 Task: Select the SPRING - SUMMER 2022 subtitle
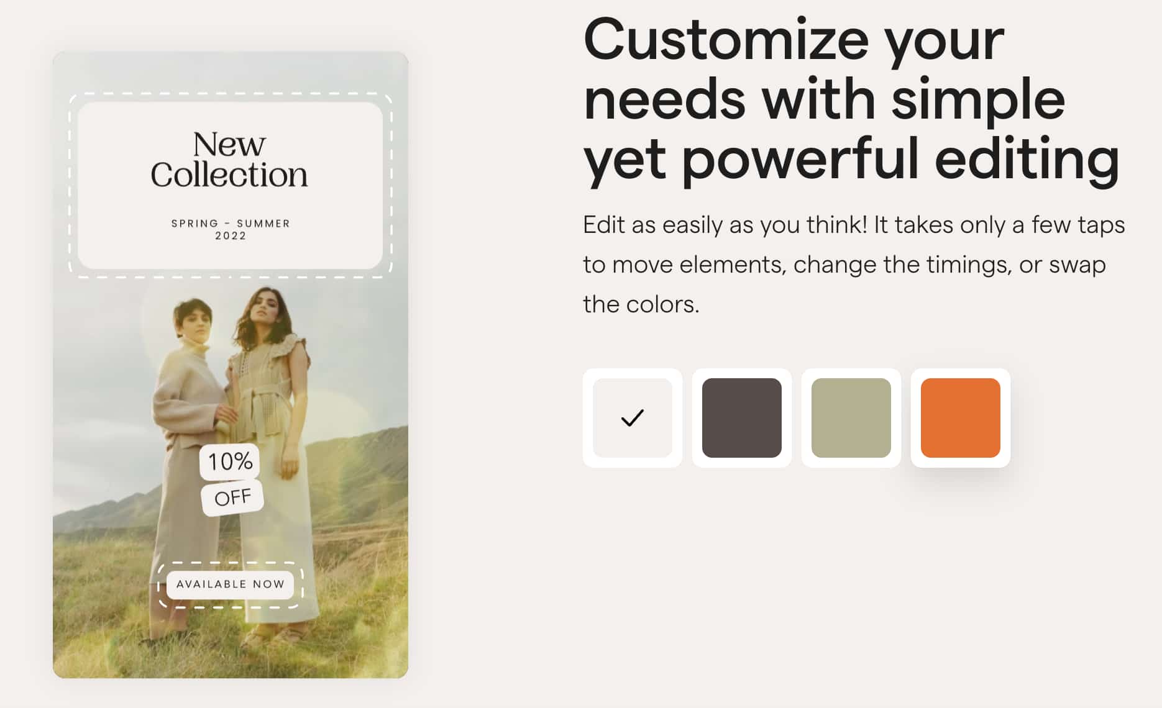point(231,229)
